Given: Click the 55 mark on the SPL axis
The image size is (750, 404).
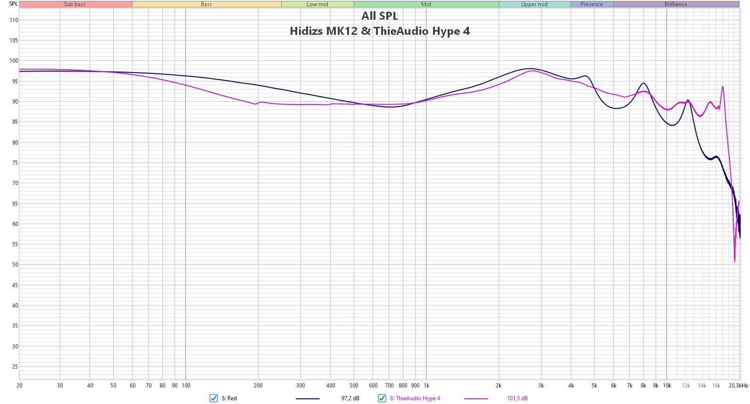Looking at the screenshot, I should [x=15, y=244].
